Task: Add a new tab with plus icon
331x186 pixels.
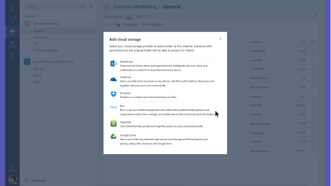Action: click(148, 16)
